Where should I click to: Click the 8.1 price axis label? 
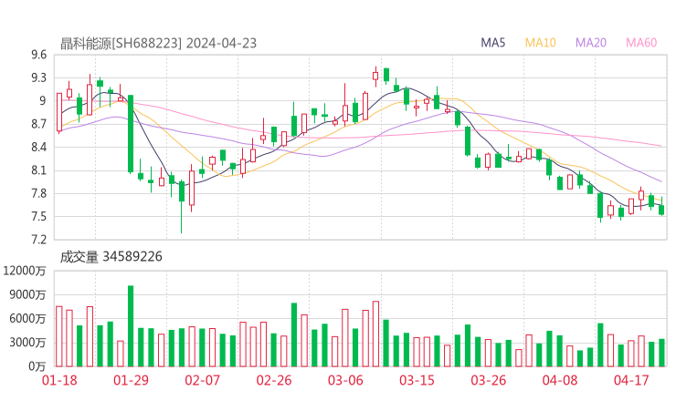pos(38,170)
